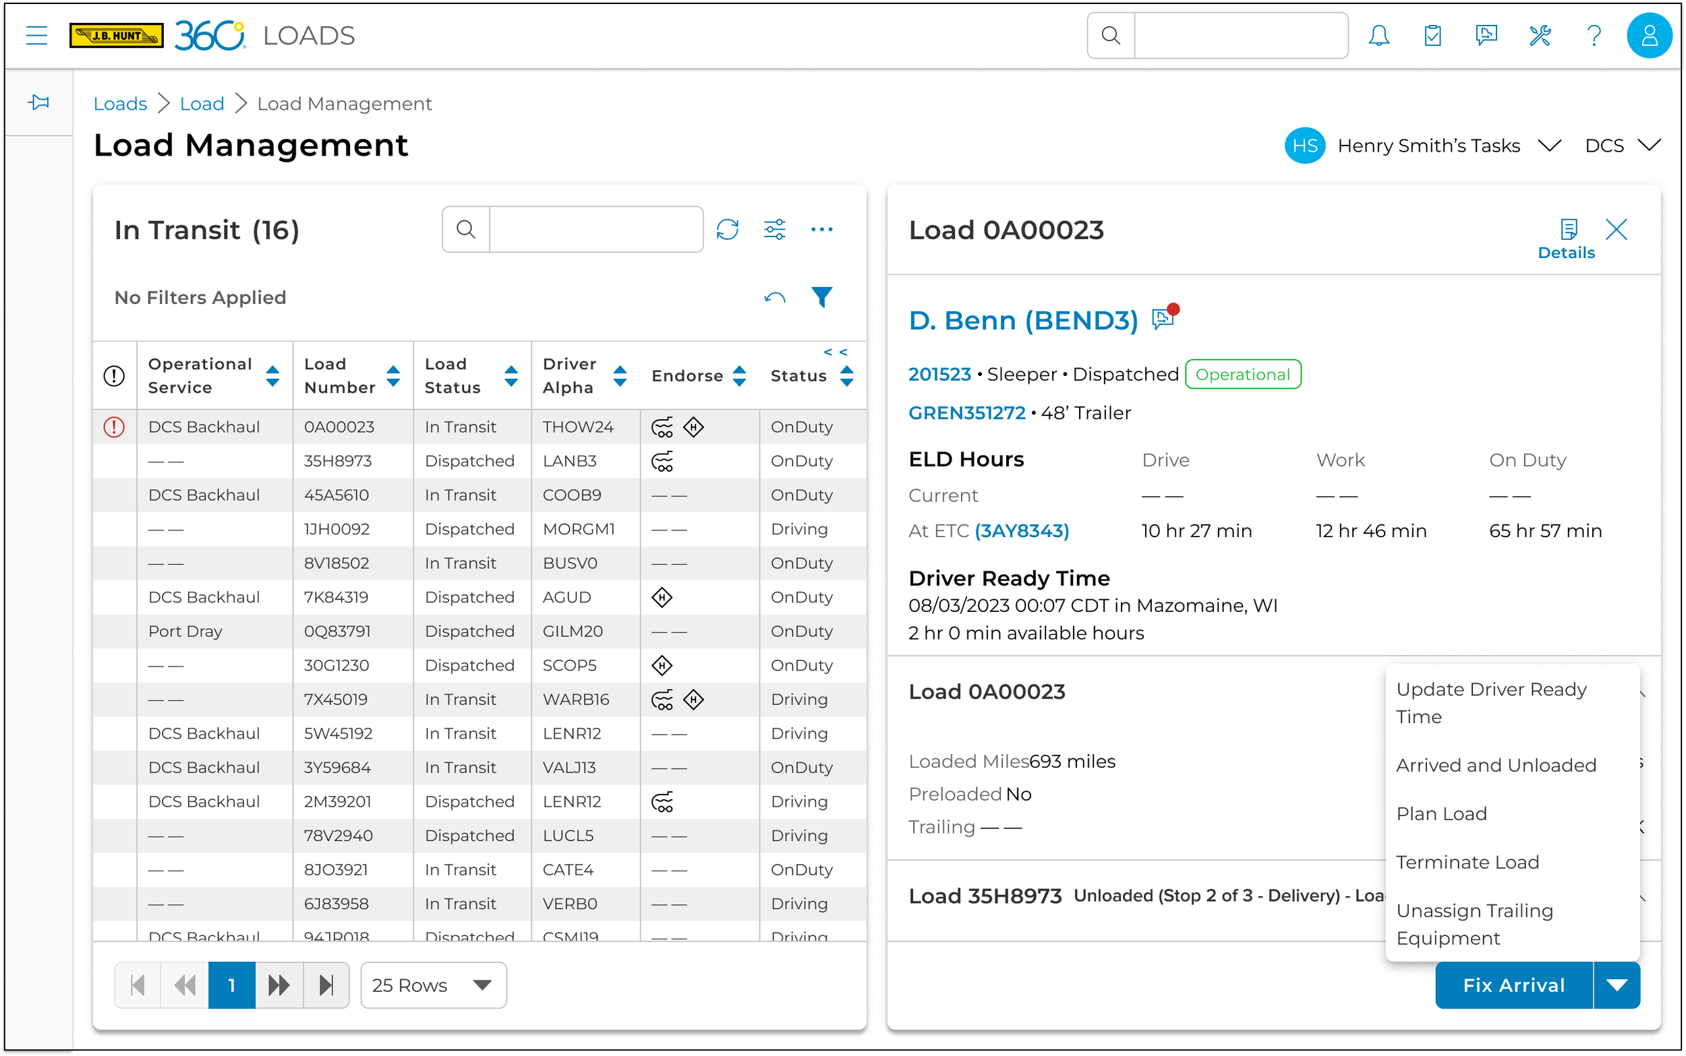This screenshot has width=1686, height=1056.
Task: Pin the left sidebar with the pin icon
Action: point(38,101)
